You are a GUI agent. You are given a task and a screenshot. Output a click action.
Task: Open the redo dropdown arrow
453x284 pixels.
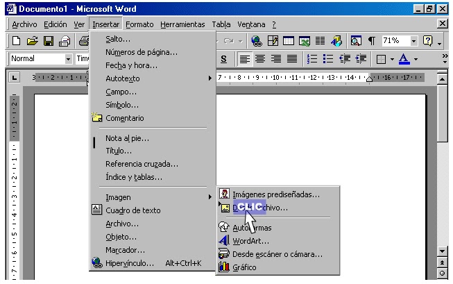coord(241,42)
